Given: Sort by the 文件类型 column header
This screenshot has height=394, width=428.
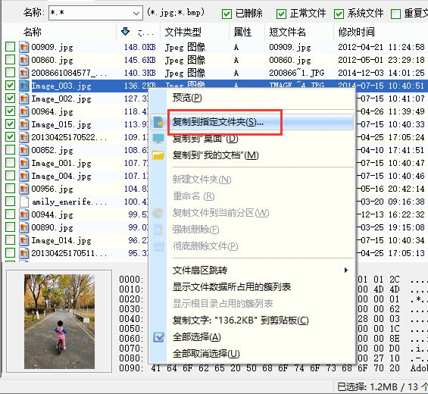Looking at the screenshot, I should click(x=183, y=32).
